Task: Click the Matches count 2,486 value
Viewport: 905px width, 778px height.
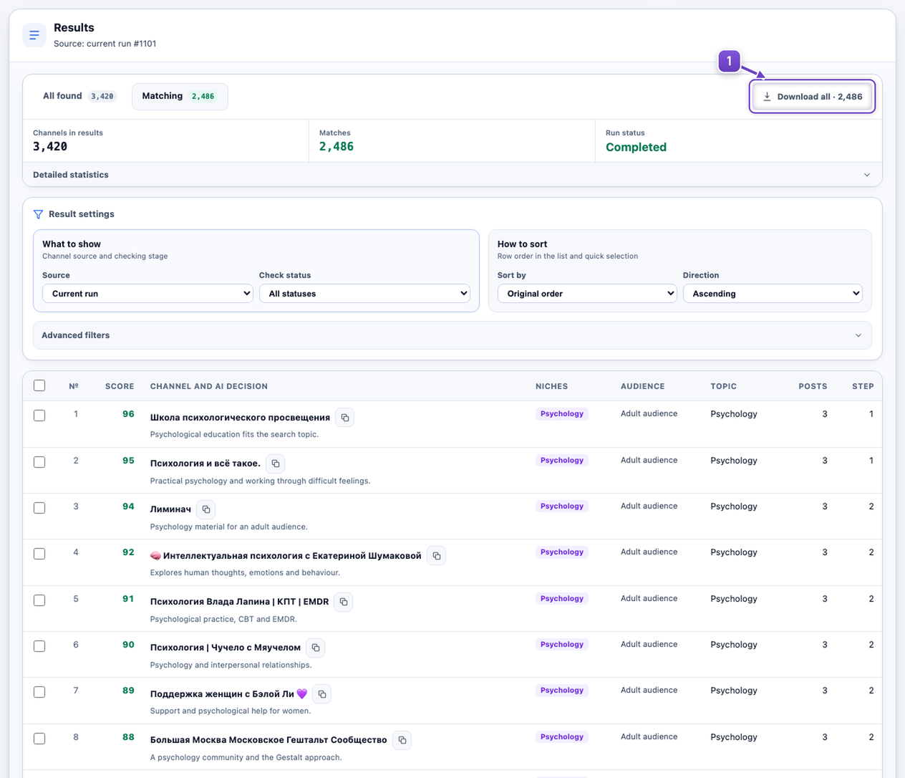Action: coord(337,147)
